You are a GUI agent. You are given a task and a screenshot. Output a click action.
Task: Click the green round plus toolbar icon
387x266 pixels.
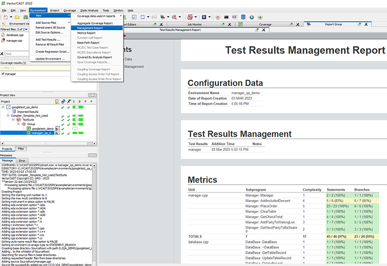pos(260,17)
